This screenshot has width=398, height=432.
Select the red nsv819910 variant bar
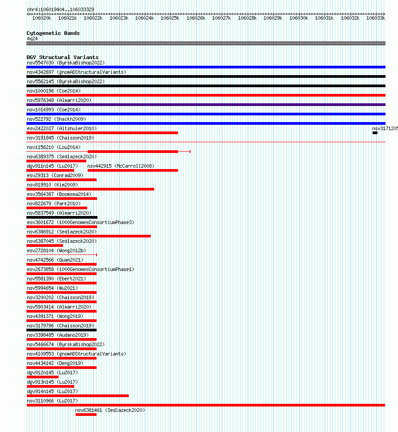(x=90, y=189)
